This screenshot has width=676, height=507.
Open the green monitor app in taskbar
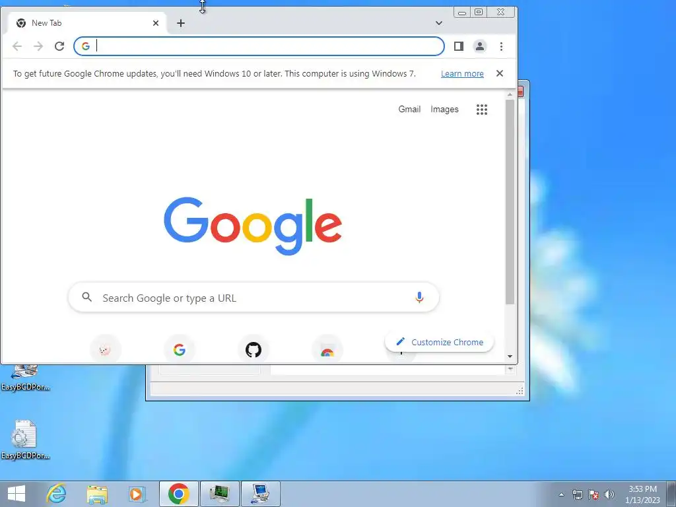219,494
